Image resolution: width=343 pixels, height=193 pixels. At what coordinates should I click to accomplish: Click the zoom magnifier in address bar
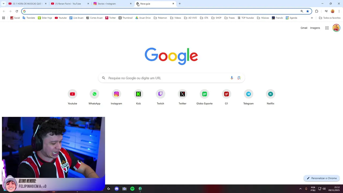302,11
